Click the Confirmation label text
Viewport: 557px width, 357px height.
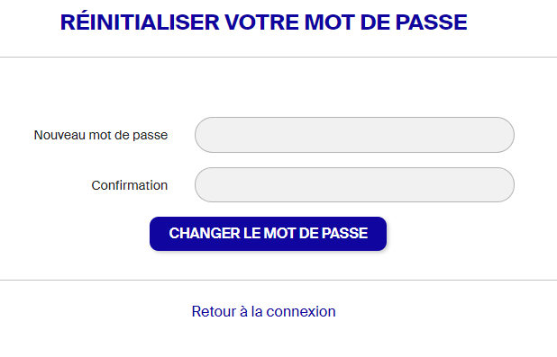[129, 185]
